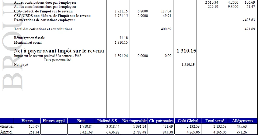The image size is (258, 135).
Task: Click the -495.63 exoneration amount
Action: [249, 20]
